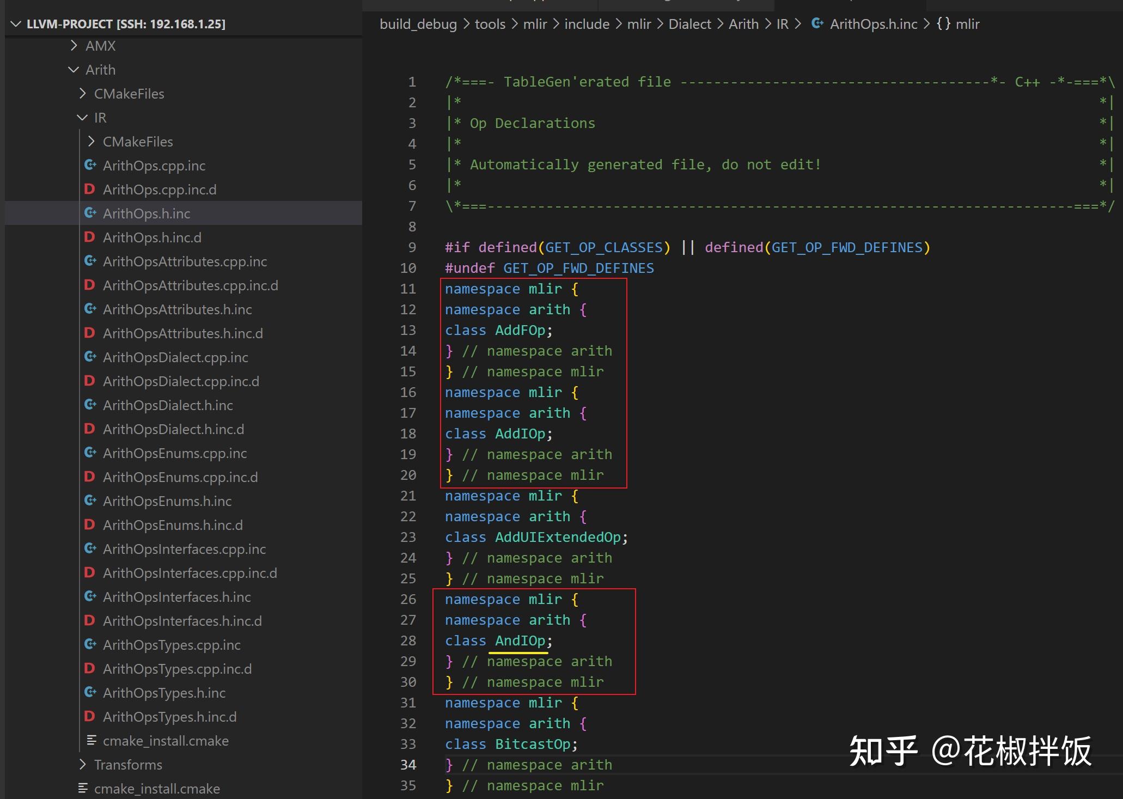Click D icon of ArithOpsDialect.h.inc.d
Screen dimensions: 1123x799
point(90,429)
